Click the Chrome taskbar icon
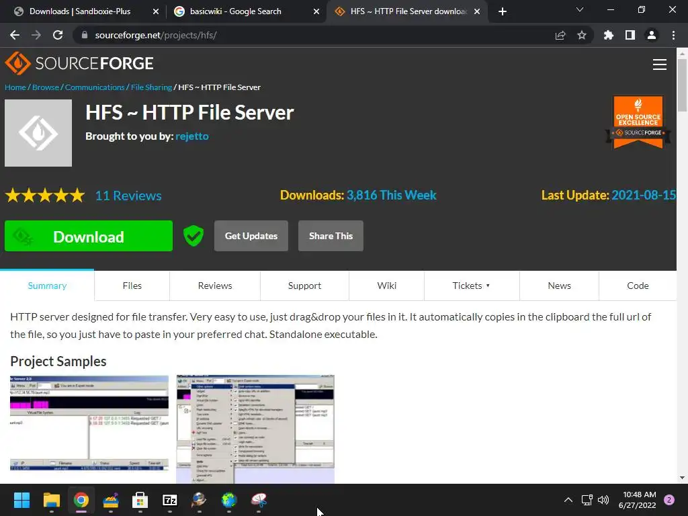Image resolution: width=688 pixels, height=516 pixels. click(81, 500)
